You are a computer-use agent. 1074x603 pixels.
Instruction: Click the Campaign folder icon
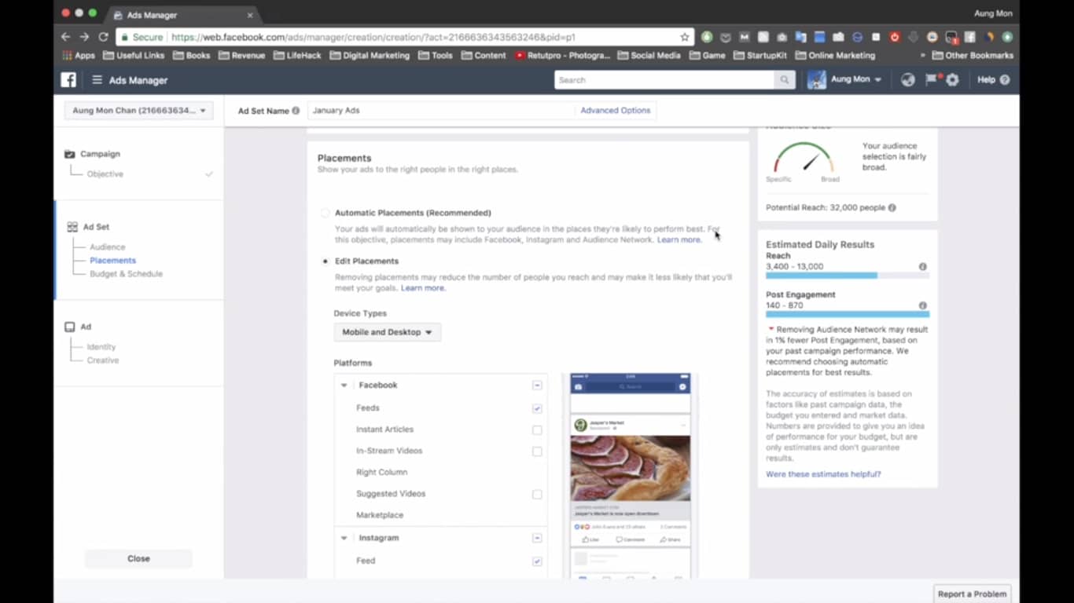[70, 154]
